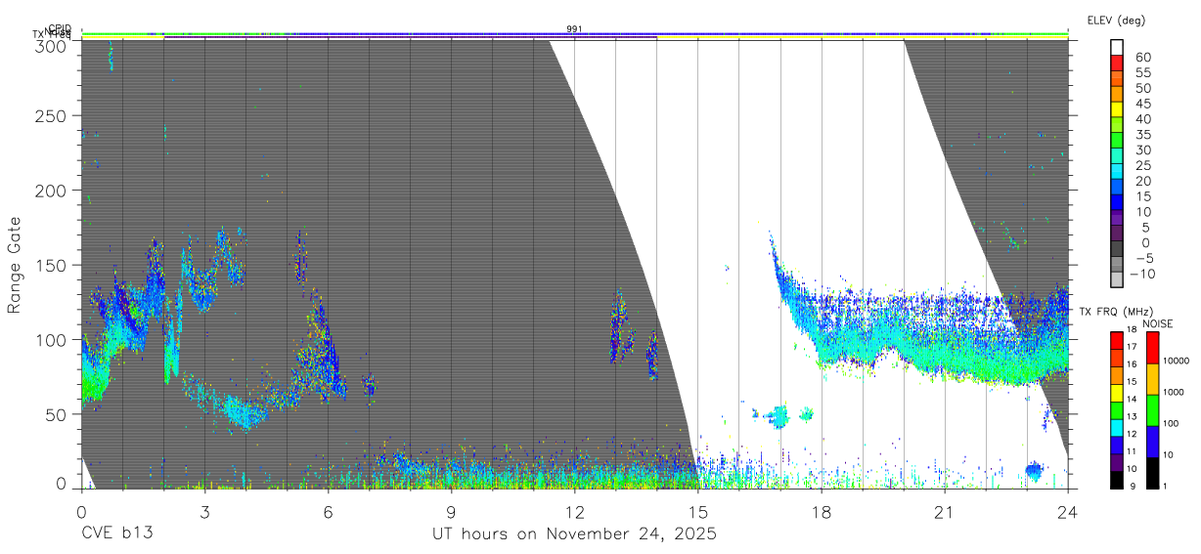1201x554 pixels.
Task: Click the '150' tick on Range Gate axis
Action: [x=53, y=264]
